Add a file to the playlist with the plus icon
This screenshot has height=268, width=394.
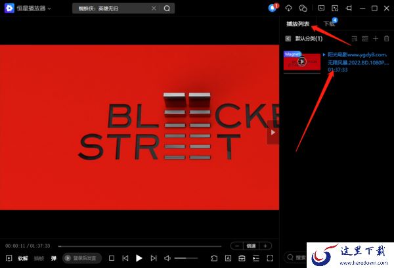point(376,39)
